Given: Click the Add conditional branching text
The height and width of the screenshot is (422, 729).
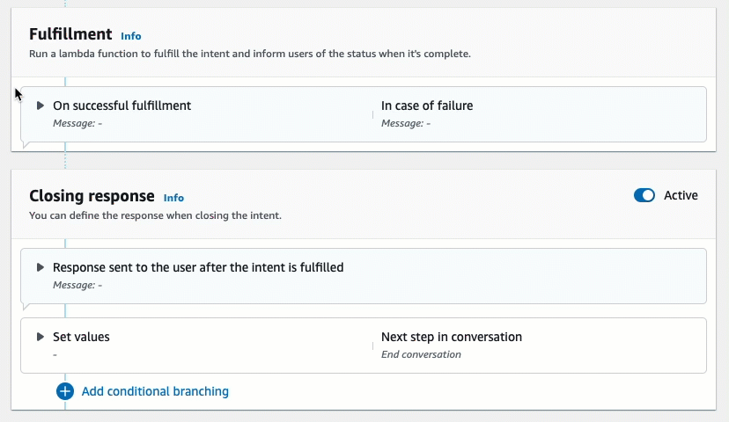Looking at the screenshot, I should point(155,391).
